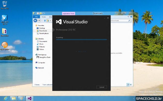Select the Application Tools contextual tab
The image size is (163, 101).
[69, 14]
